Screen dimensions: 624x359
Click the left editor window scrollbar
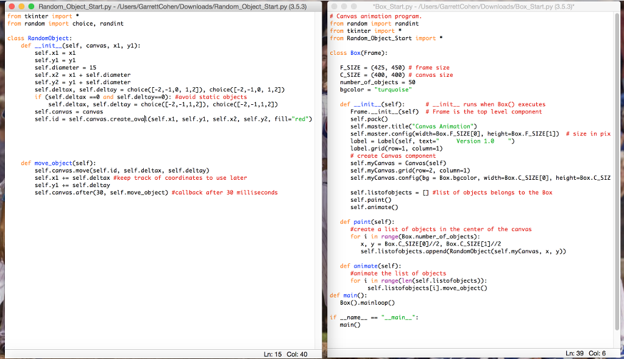click(x=319, y=183)
